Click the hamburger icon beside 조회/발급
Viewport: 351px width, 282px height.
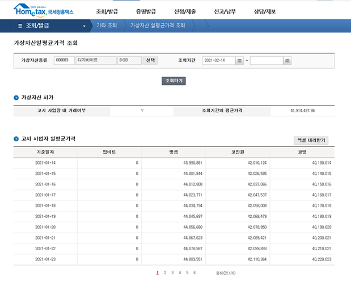(x=20, y=26)
